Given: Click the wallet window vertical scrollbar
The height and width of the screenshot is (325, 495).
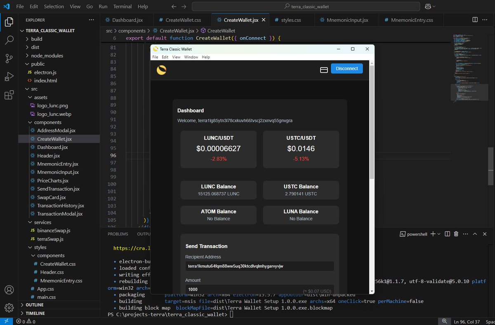Looking at the screenshot, I should coord(372,122).
